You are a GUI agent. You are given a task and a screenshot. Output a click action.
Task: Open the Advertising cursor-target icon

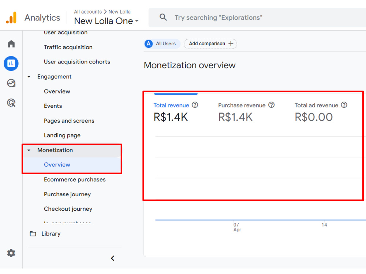tap(11, 103)
